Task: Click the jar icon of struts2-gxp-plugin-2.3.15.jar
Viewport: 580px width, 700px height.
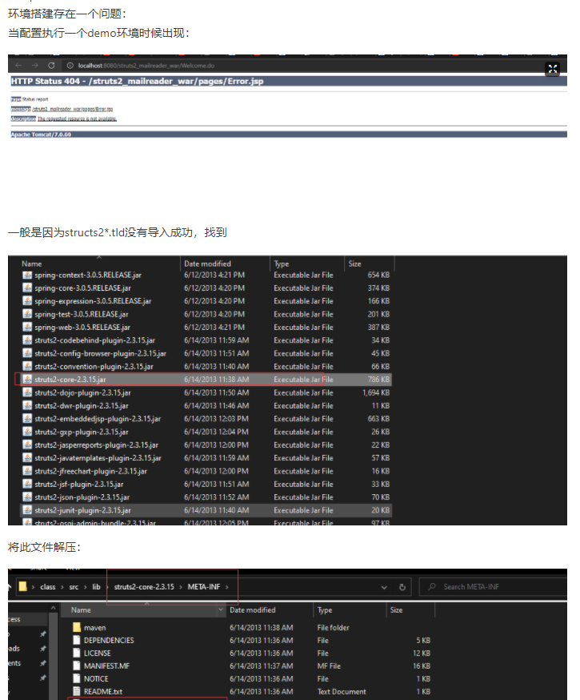Action: coord(27,432)
